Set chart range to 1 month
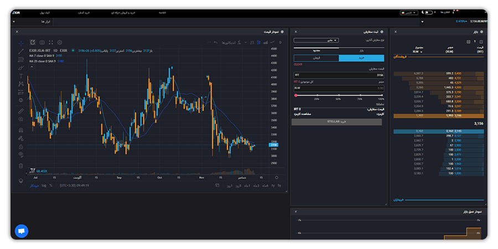The image size is (498, 249). (247, 185)
